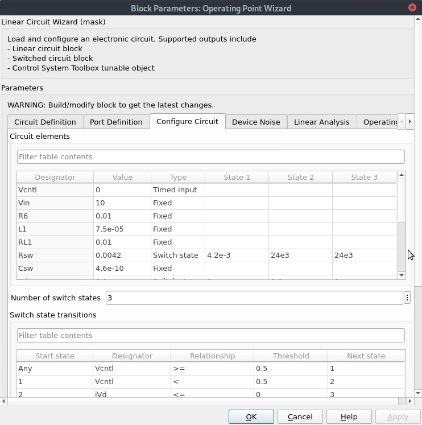Open the >= relationship cell
422x425 pixels.
click(x=212, y=369)
